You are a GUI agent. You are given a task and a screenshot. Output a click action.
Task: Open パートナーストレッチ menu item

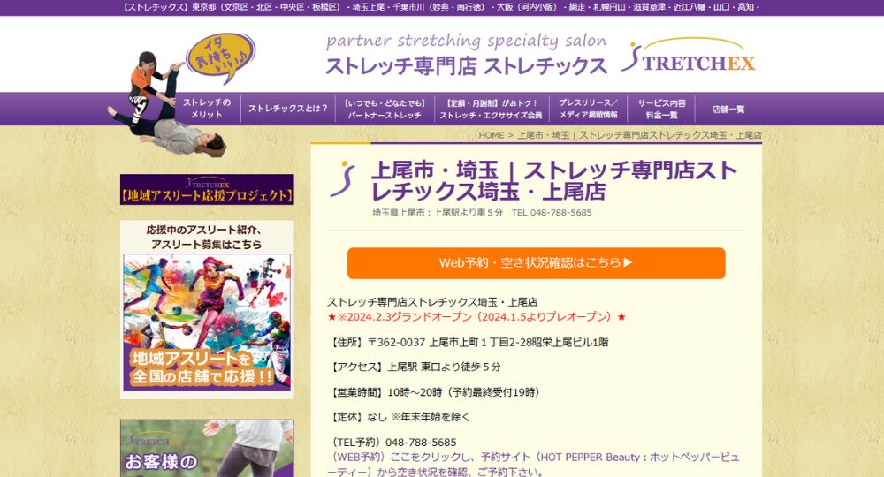point(385,110)
